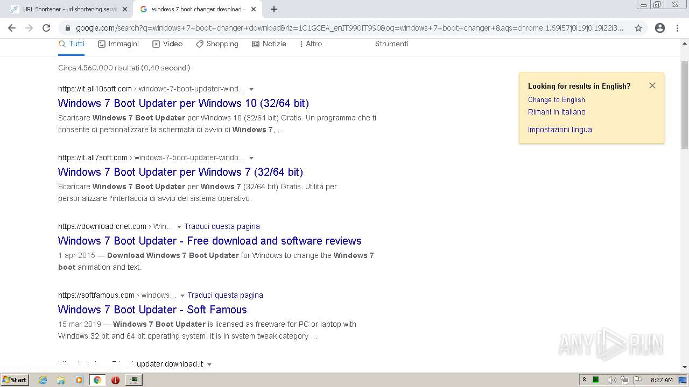
Task: Expand options arrow for updater.download.it result
Action: pyautogui.click(x=209, y=364)
